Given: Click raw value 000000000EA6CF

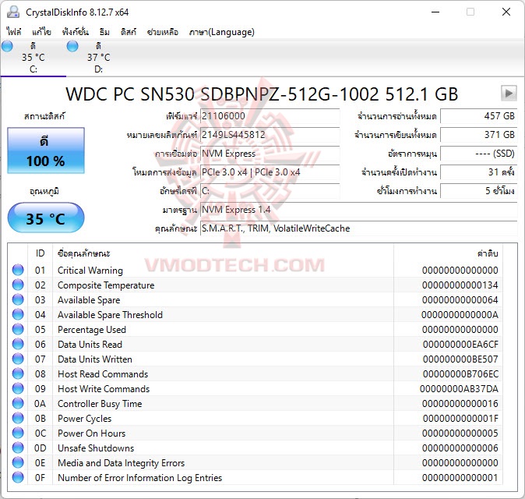Looking at the screenshot, I should 460,344.
